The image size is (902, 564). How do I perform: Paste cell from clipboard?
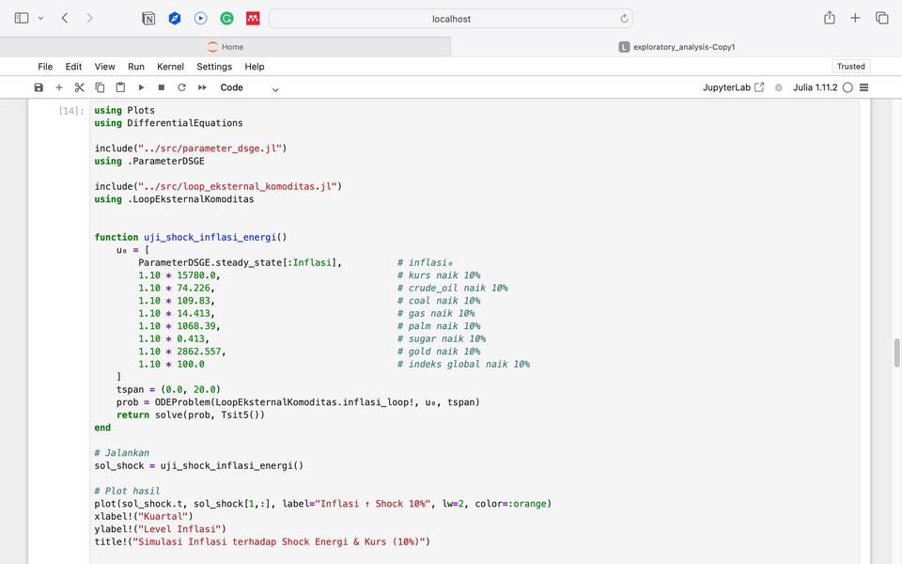point(120,87)
